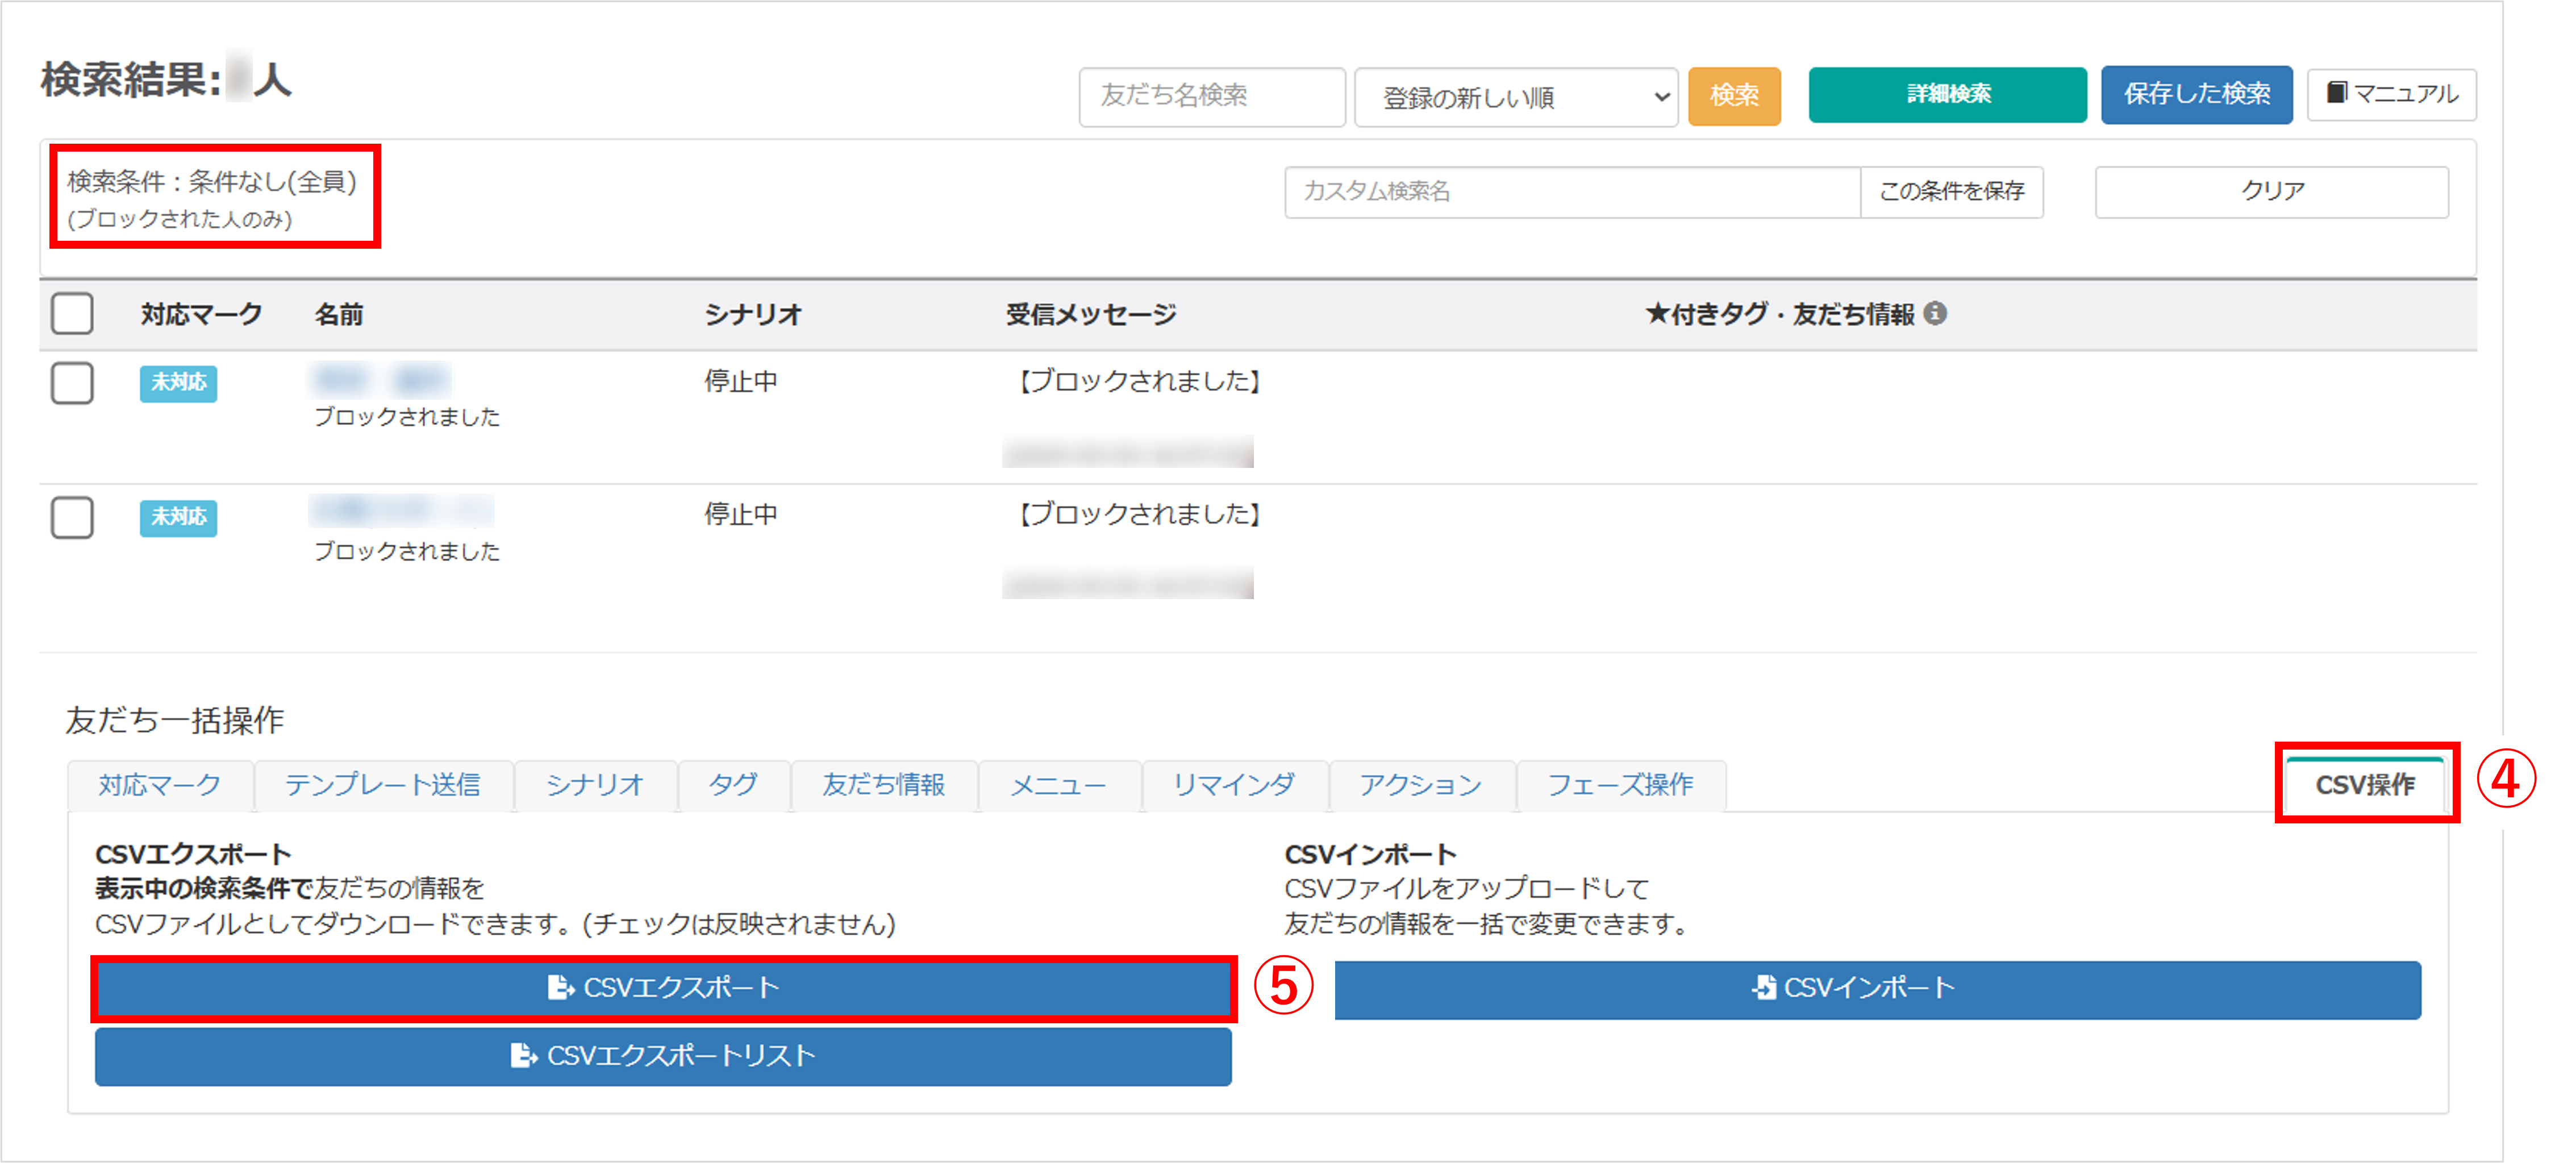
Task: Switch to the CSV操作 tab
Action: point(2365,784)
